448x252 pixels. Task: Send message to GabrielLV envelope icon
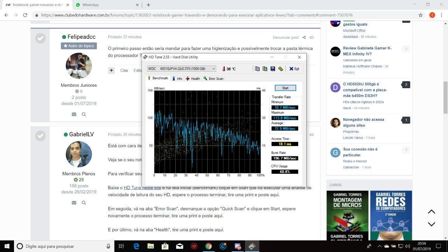click(74, 203)
